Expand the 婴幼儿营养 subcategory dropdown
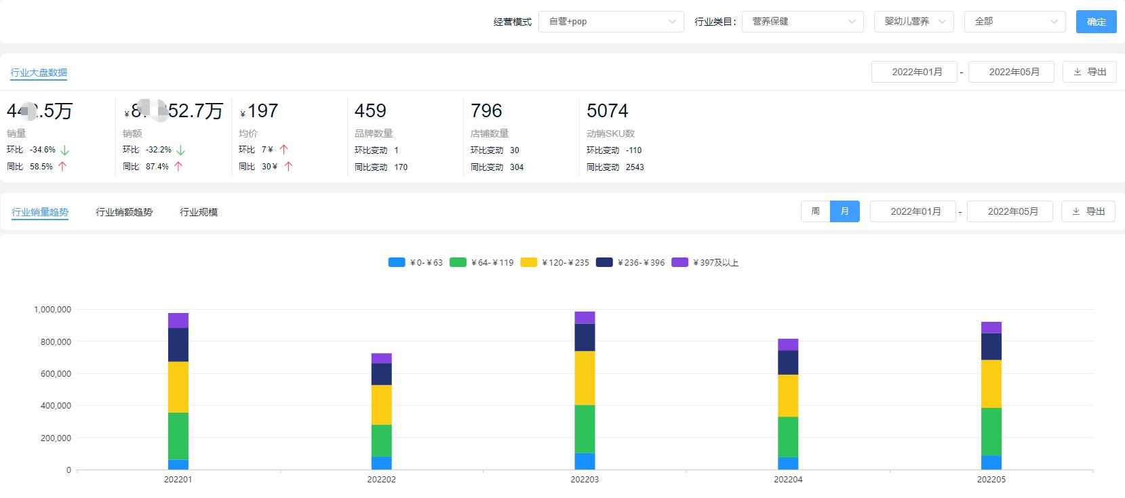Screen dimensions: 1125x498 point(913,22)
